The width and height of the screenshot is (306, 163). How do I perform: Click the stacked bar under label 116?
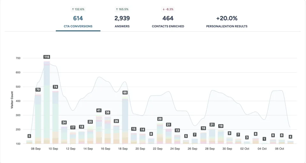click(47, 103)
